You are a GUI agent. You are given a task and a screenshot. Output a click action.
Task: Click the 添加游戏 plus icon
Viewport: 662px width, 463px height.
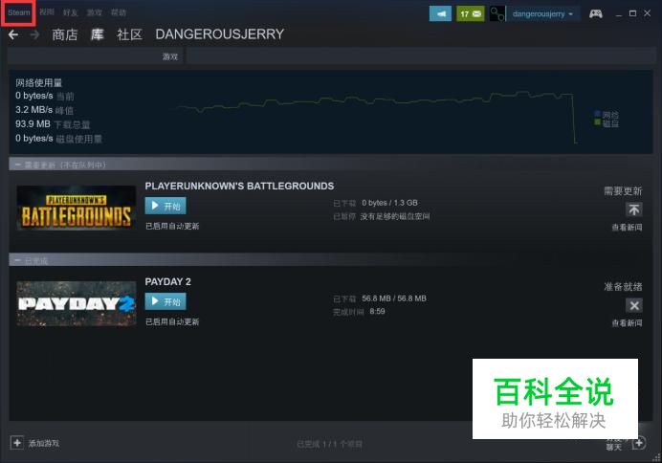click(x=17, y=443)
